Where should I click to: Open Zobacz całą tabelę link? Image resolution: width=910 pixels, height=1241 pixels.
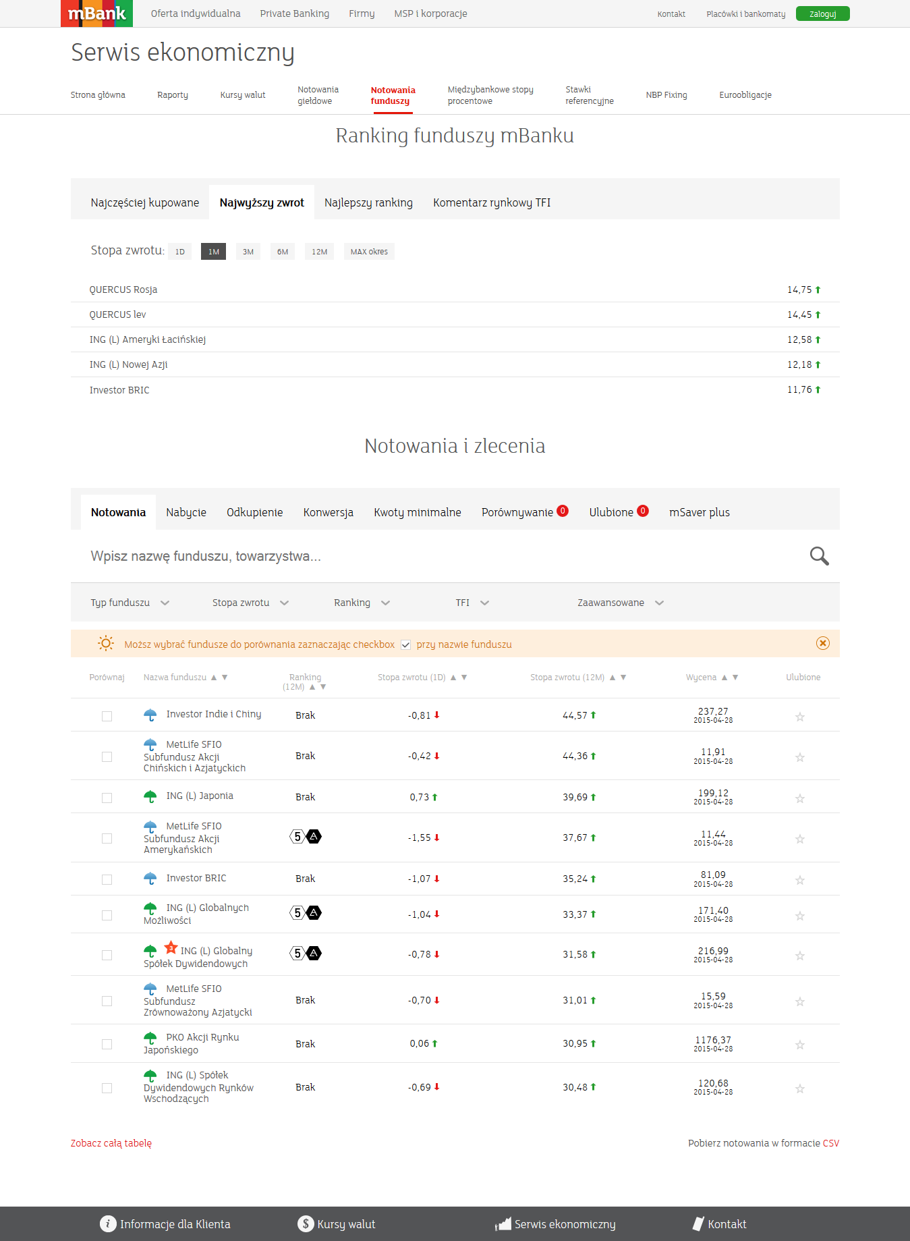point(111,1143)
